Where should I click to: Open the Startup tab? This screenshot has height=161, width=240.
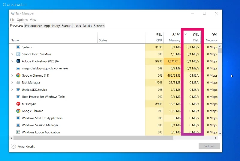(x=67, y=26)
